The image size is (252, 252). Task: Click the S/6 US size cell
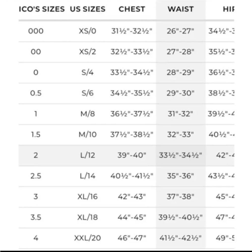pos(87,93)
